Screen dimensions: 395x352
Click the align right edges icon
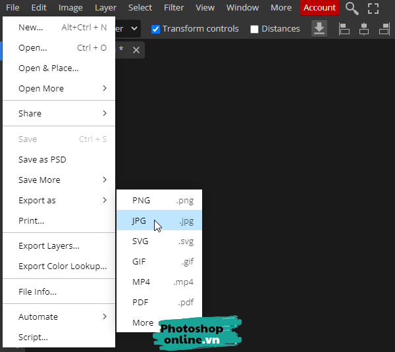pyautogui.click(x=384, y=29)
